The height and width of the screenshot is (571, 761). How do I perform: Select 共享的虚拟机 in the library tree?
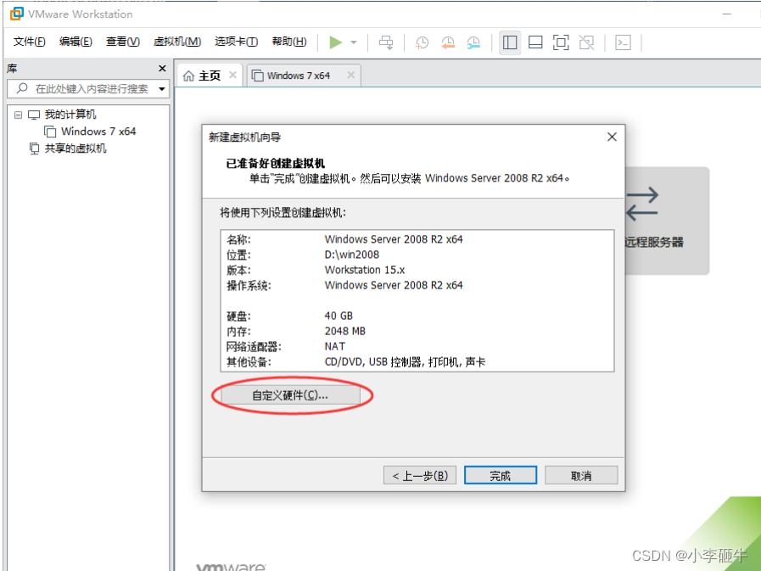[x=76, y=148]
